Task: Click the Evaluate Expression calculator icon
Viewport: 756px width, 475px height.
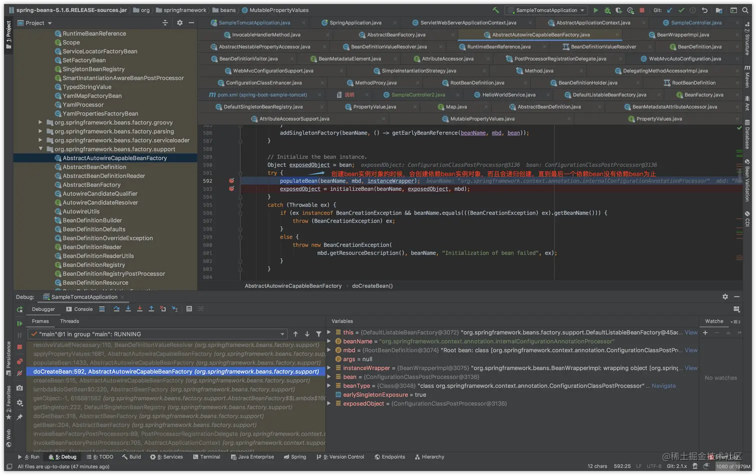Action: [189, 309]
